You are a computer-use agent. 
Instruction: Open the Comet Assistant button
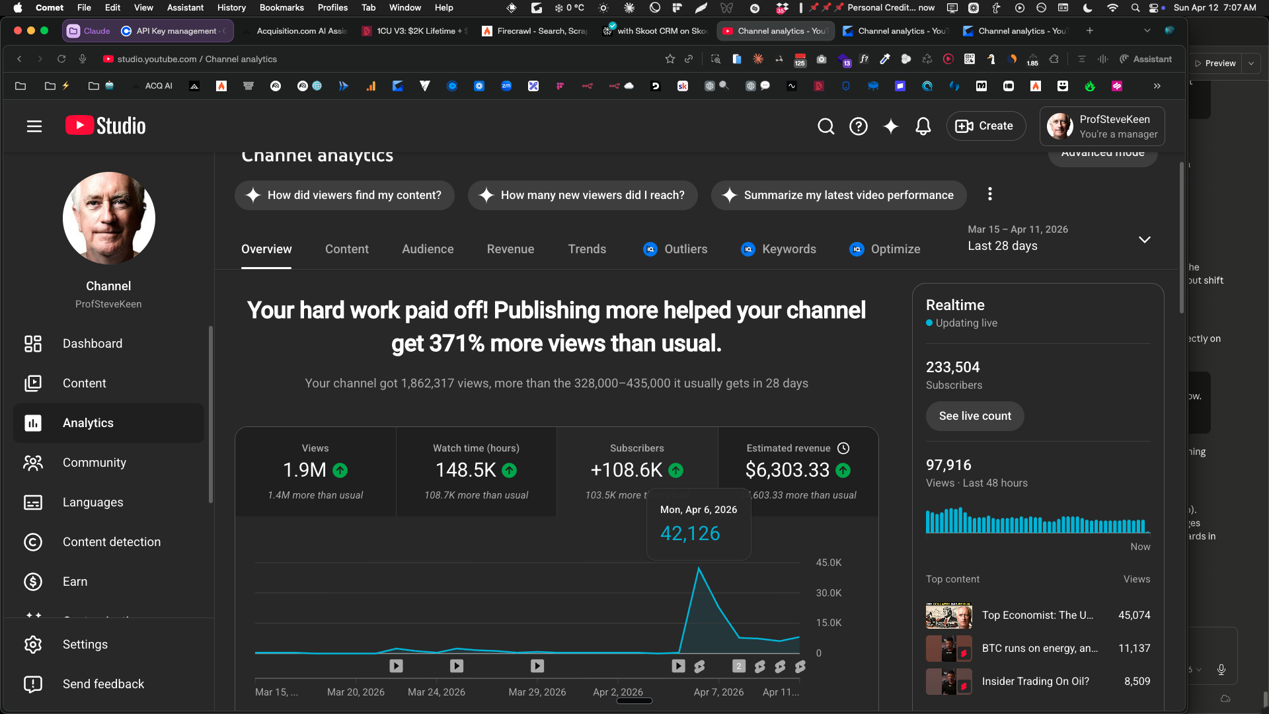point(1145,59)
